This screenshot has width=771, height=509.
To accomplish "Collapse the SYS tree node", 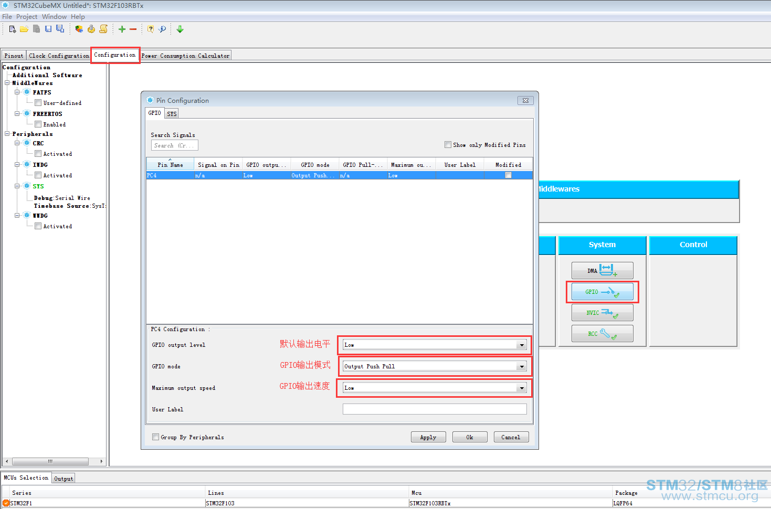I will [x=17, y=186].
